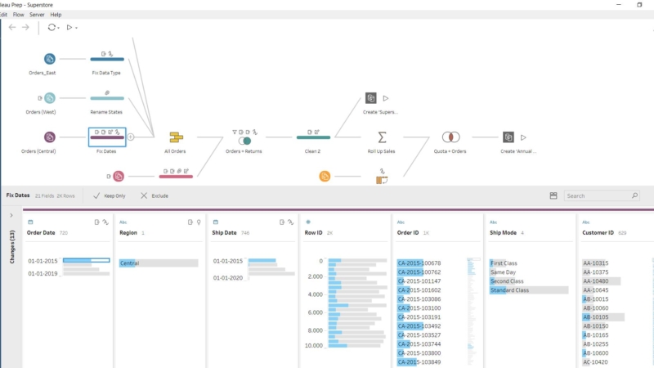Click the refresh data icon

(x=52, y=27)
